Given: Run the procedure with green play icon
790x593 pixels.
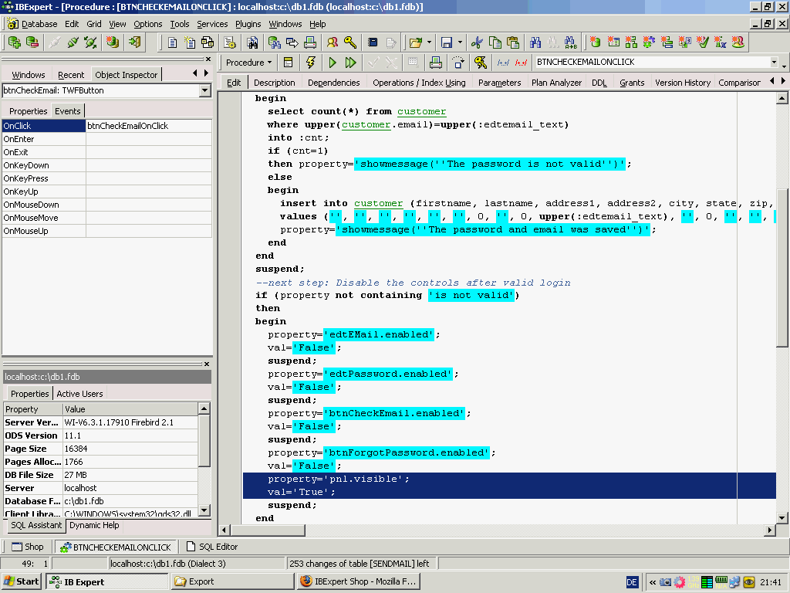Looking at the screenshot, I should pos(333,63).
